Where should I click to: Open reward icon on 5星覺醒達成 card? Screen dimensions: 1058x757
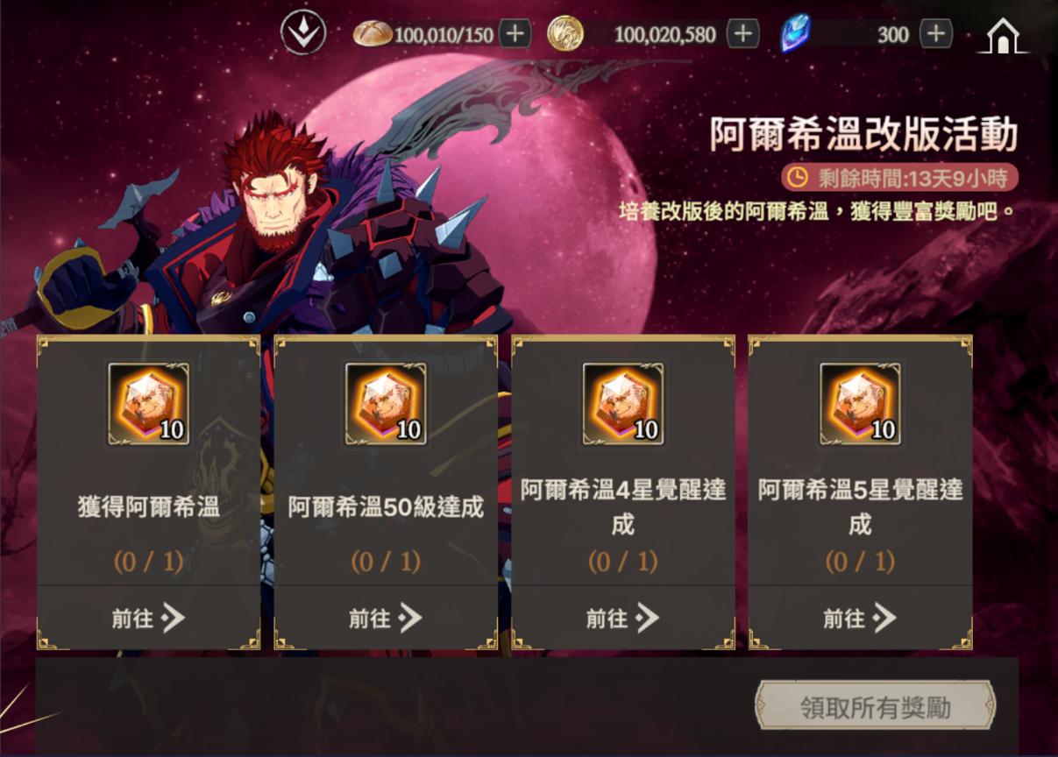coord(860,404)
